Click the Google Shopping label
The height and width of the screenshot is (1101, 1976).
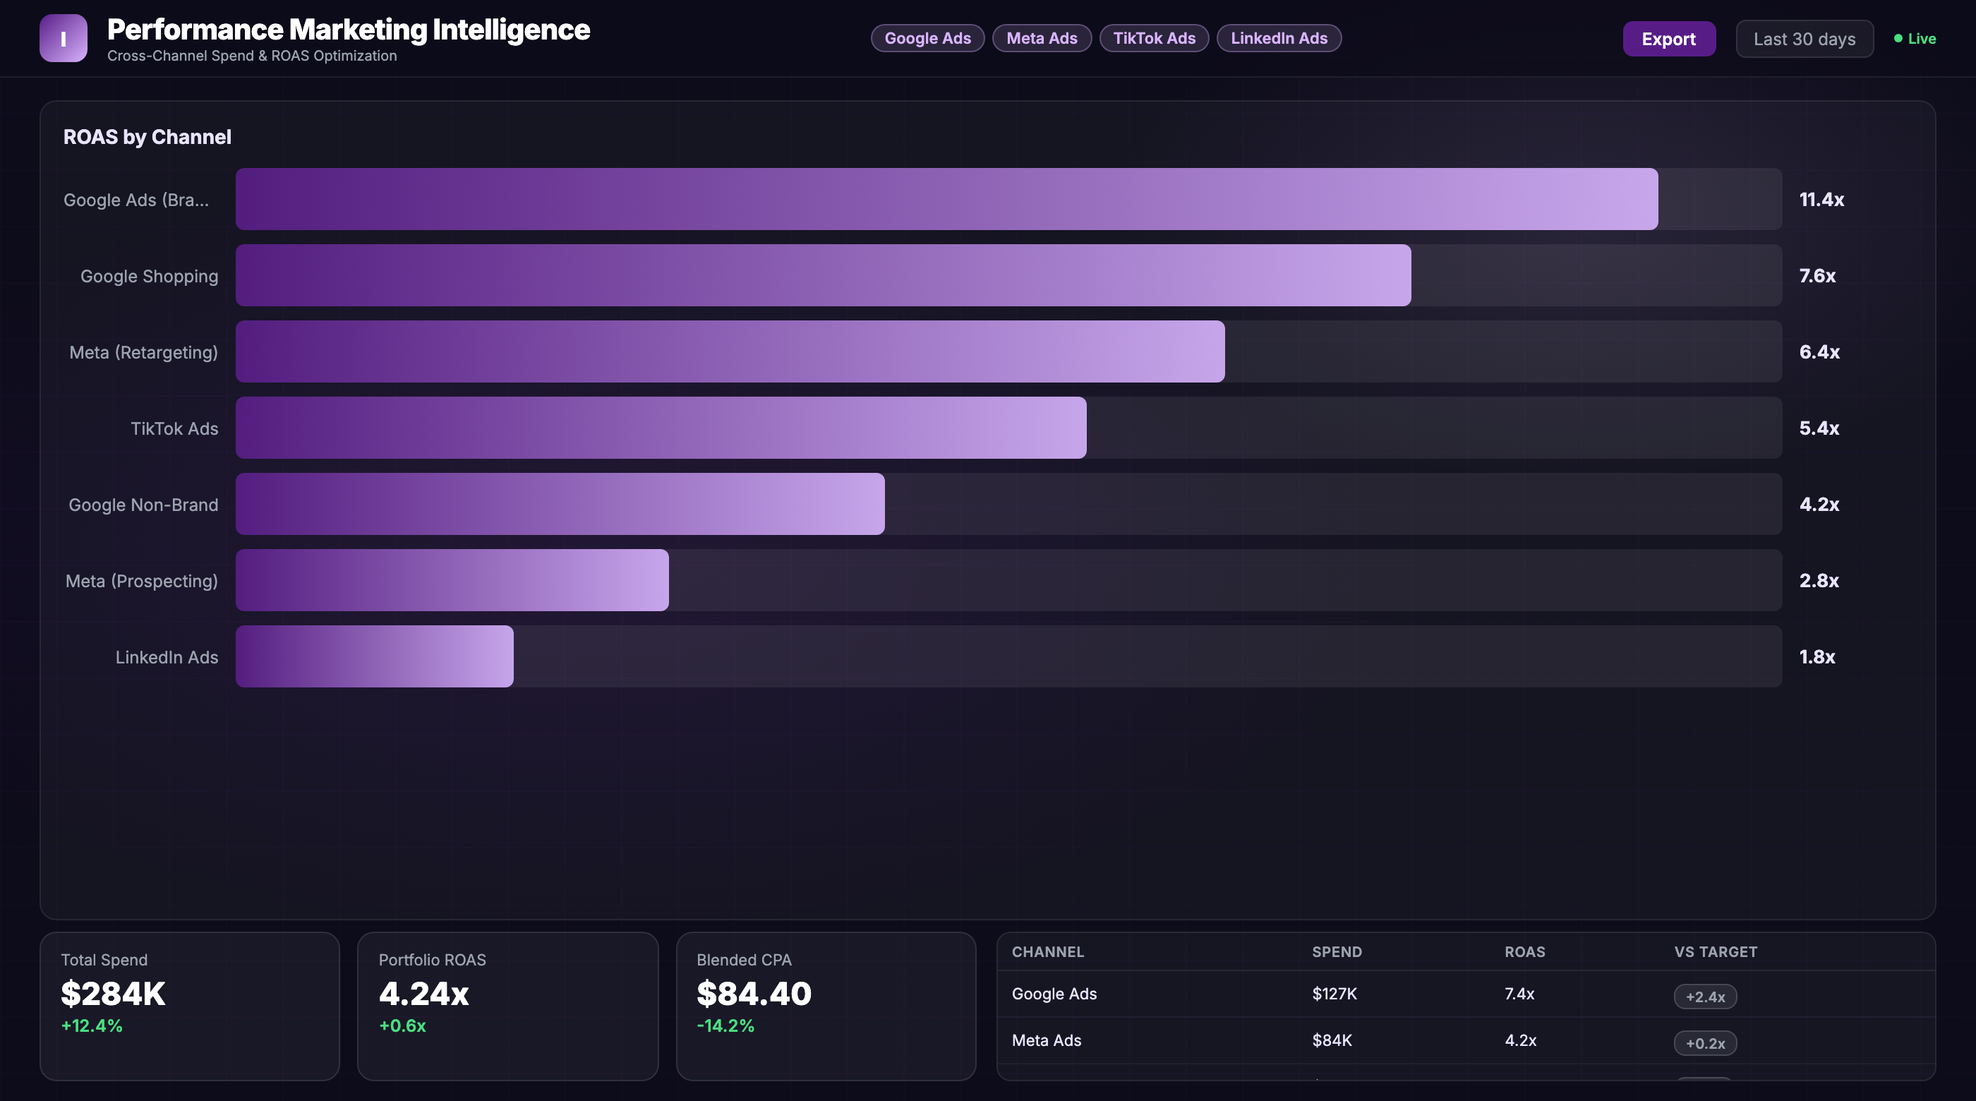(x=149, y=276)
